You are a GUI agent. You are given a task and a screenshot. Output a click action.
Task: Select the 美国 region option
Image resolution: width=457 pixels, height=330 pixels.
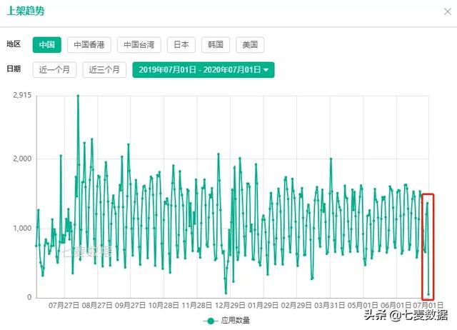[250, 45]
